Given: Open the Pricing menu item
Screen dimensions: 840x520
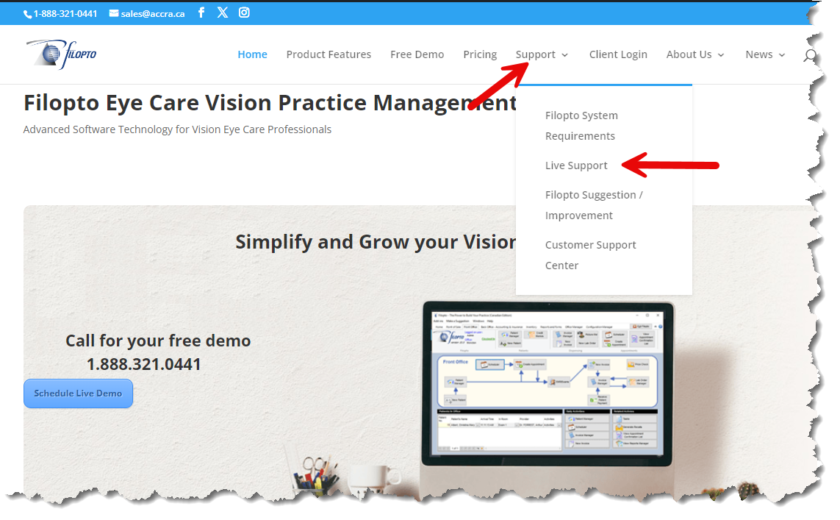Looking at the screenshot, I should tap(480, 54).
